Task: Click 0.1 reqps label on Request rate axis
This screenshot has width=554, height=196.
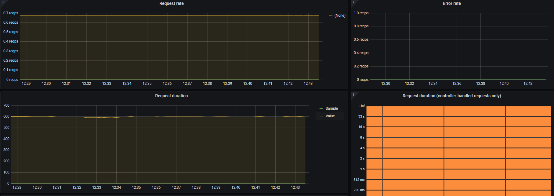Action: 11,70
